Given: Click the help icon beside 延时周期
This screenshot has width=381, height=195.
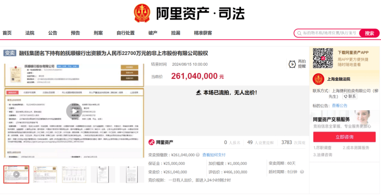Looking at the screenshot, I should 302,172.
